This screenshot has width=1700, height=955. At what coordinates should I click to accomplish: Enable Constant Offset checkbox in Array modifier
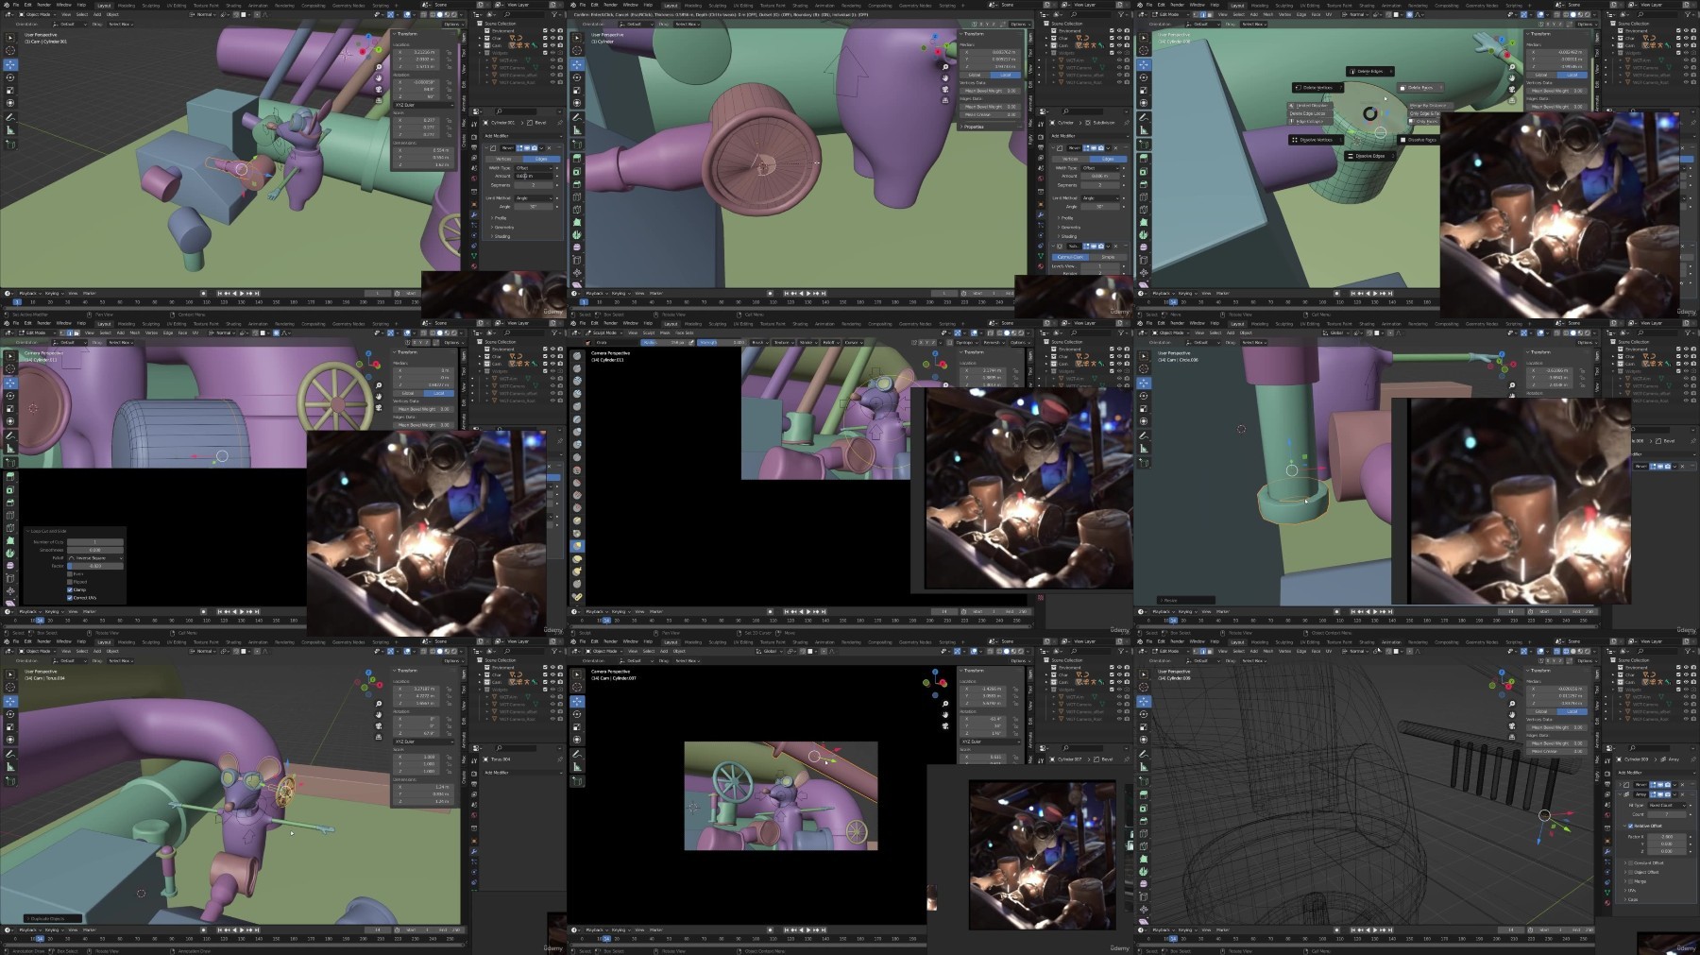click(x=1630, y=863)
